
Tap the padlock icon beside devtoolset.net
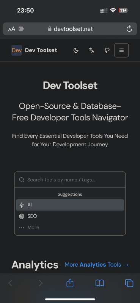tap(50, 29)
